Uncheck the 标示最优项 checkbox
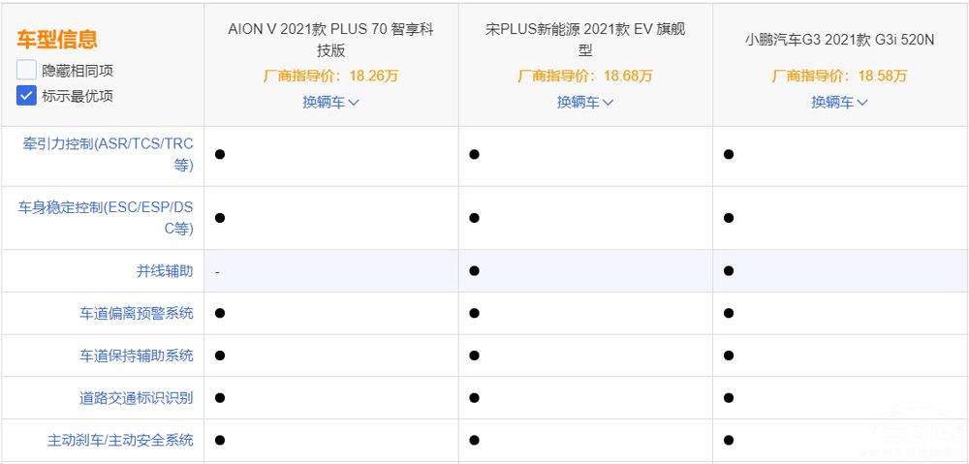The image size is (969, 464). 26,96
